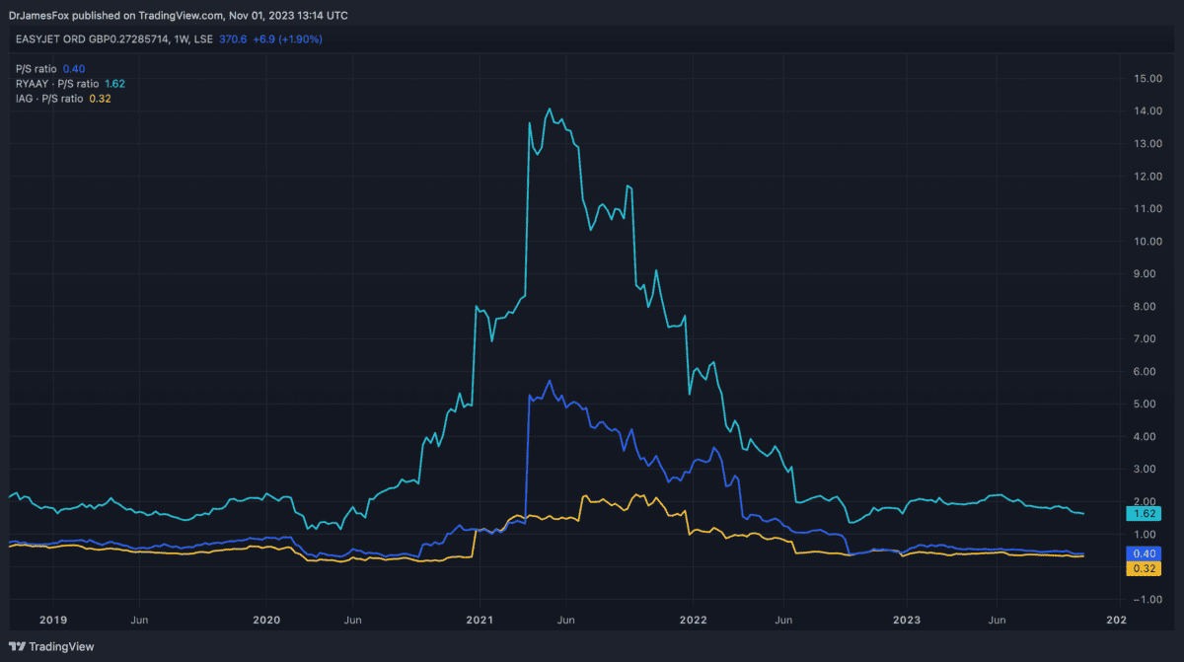
Task: Click the yellow 0.32 price tag
Action: (x=1146, y=568)
